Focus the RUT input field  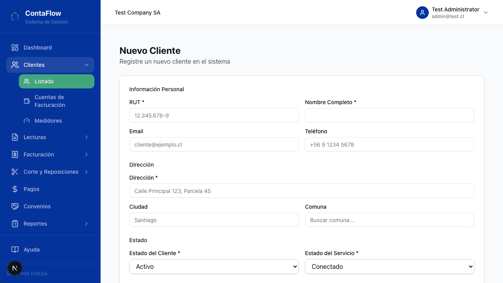pos(214,116)
